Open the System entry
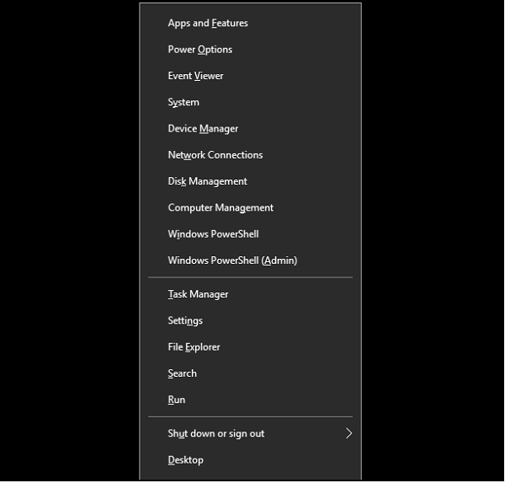Image resolution: width=505 pixels, height=483 pixels. coord(183,102)
